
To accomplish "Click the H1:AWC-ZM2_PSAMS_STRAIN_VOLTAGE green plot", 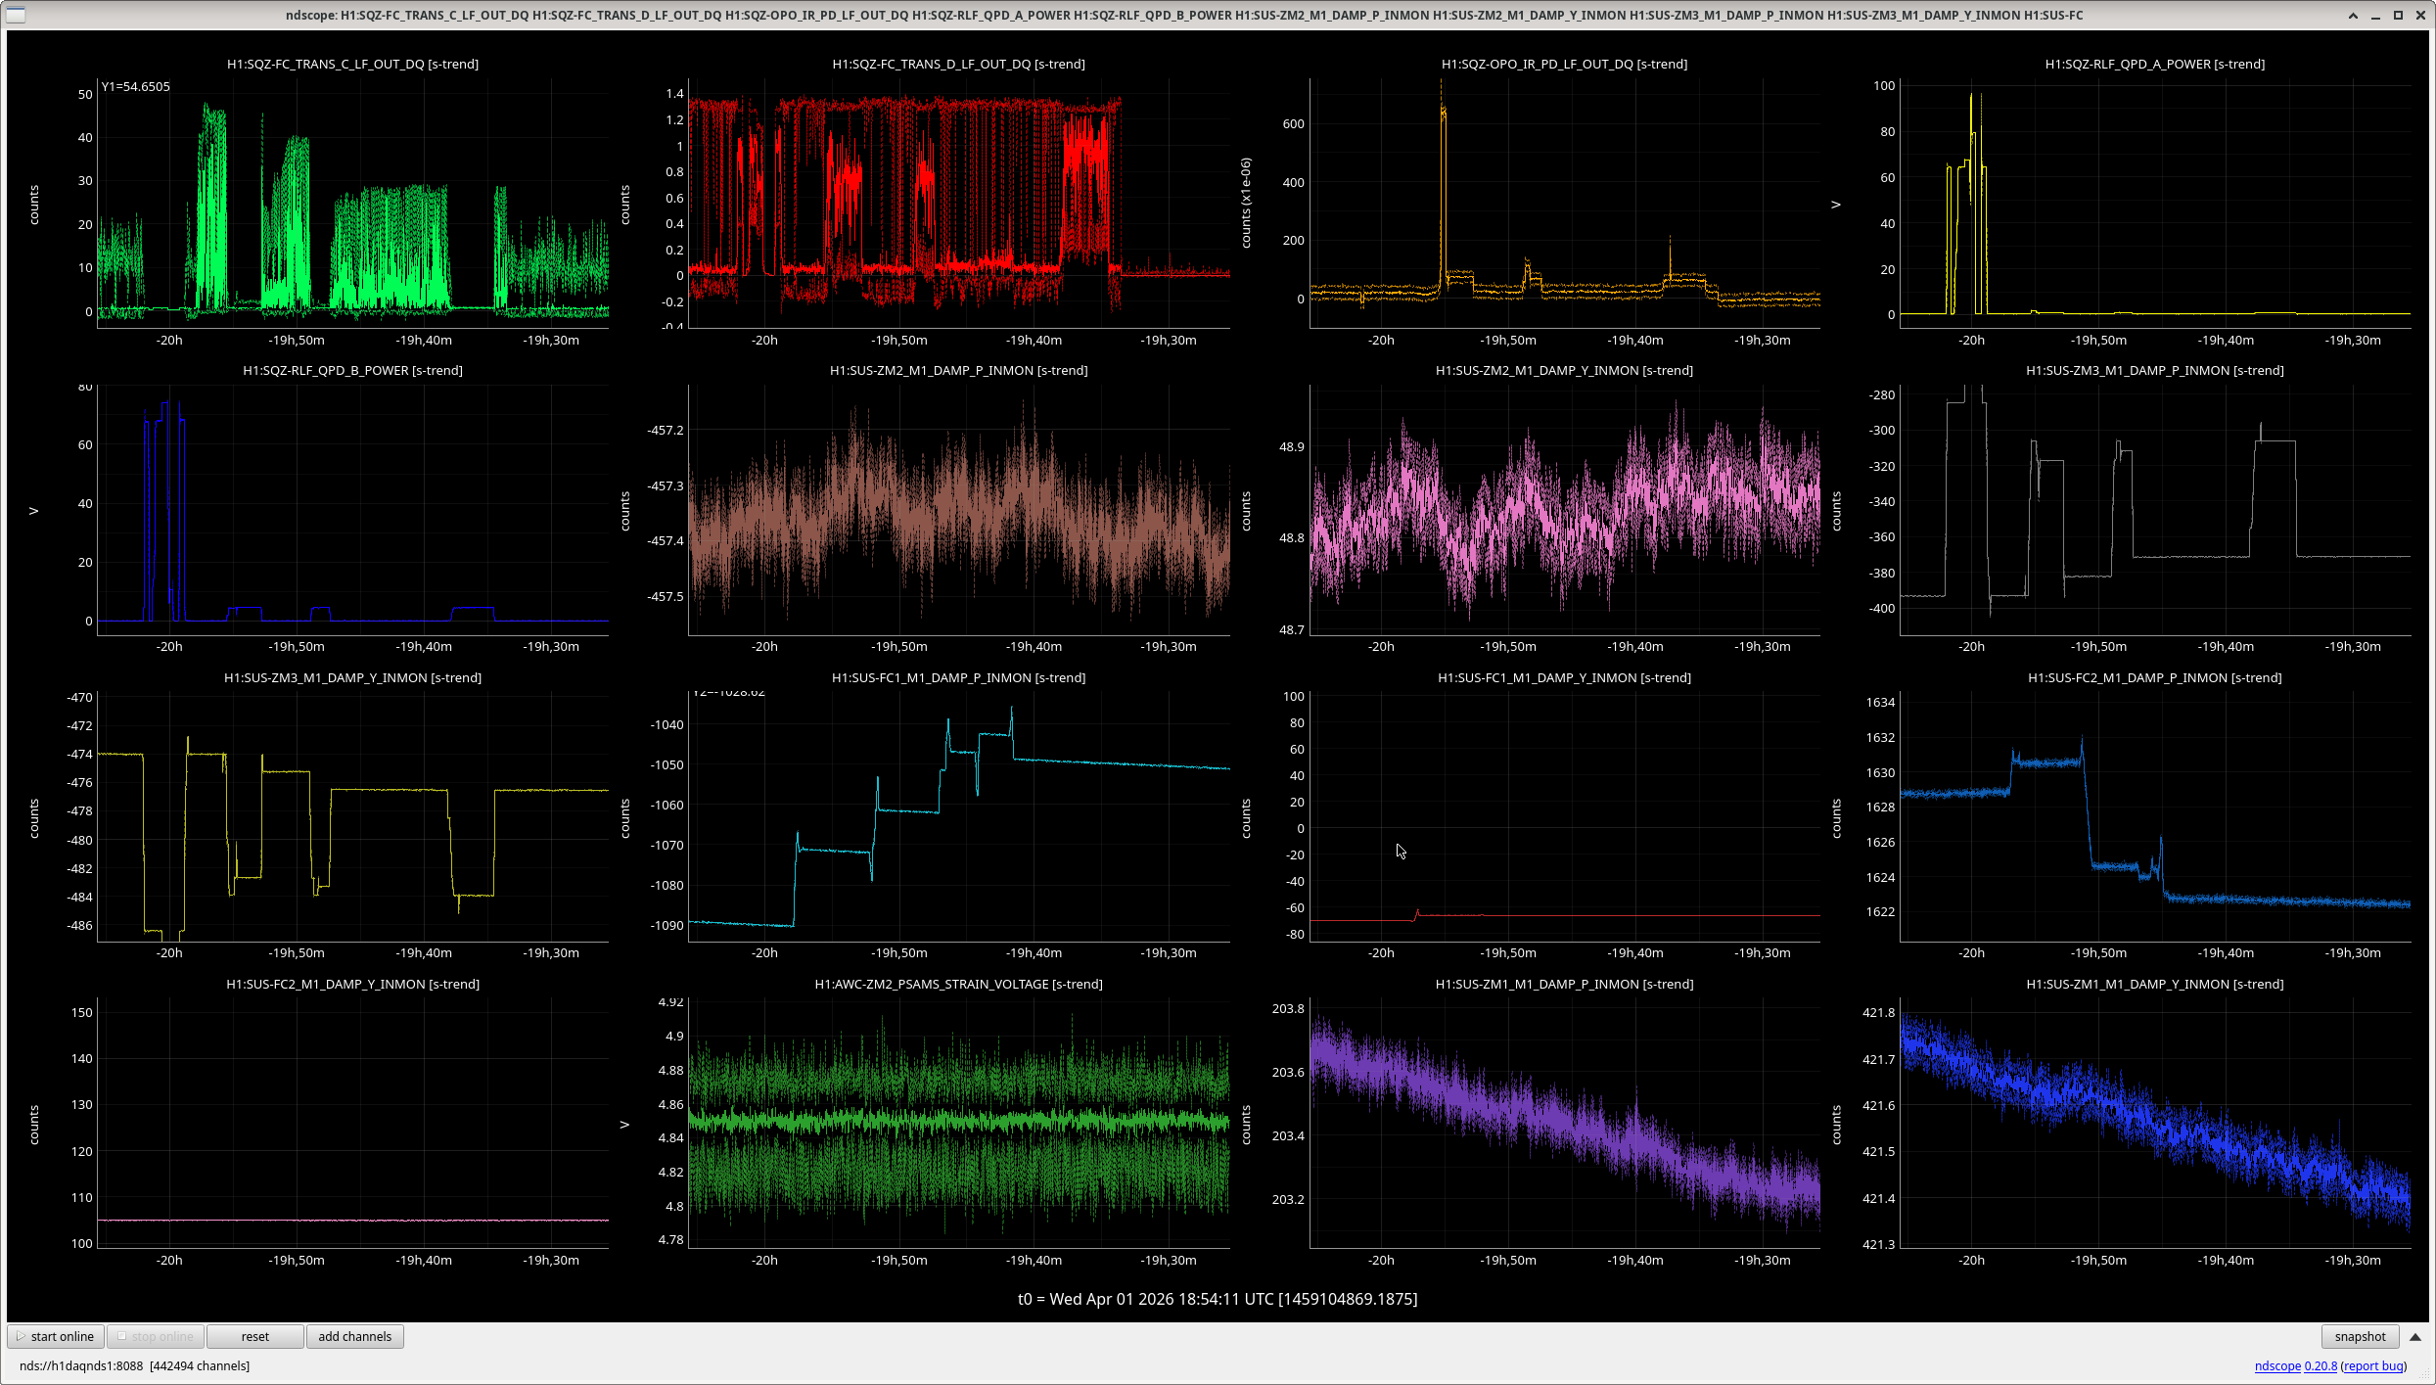I will [x=959, y=1123].
